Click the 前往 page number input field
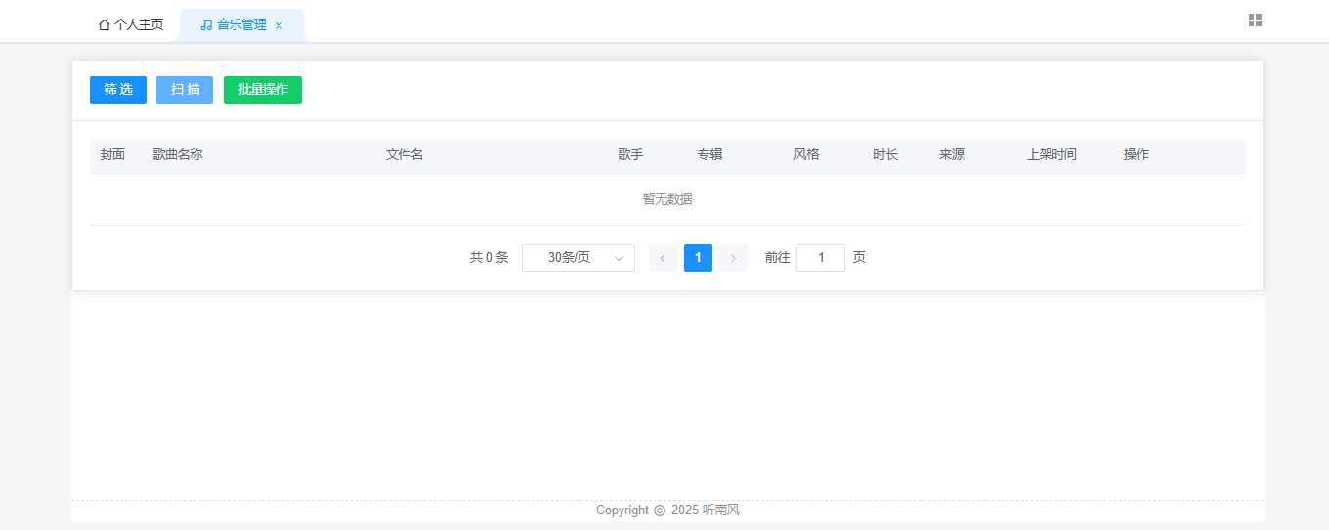Viewport: 1329px width, 530px height. point(821,258)
